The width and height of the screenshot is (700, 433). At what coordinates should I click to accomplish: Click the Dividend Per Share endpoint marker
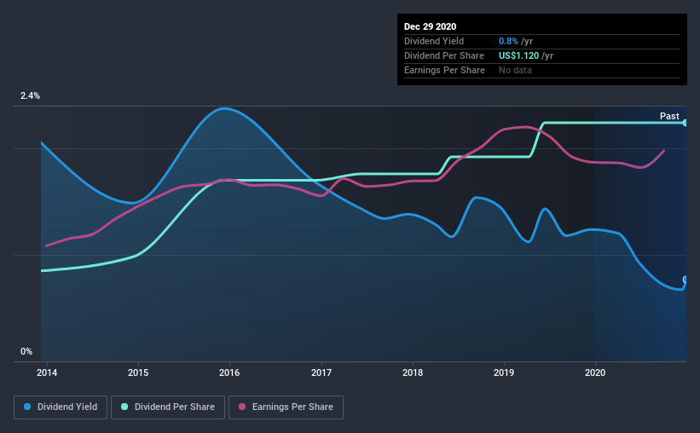[686, 123]
